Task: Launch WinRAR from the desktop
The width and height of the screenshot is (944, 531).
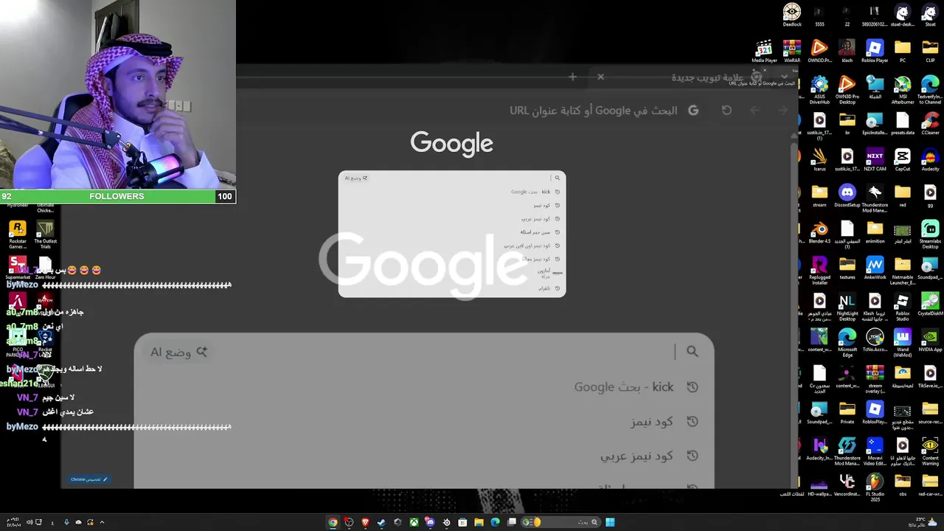Action: tap(791, 52)
